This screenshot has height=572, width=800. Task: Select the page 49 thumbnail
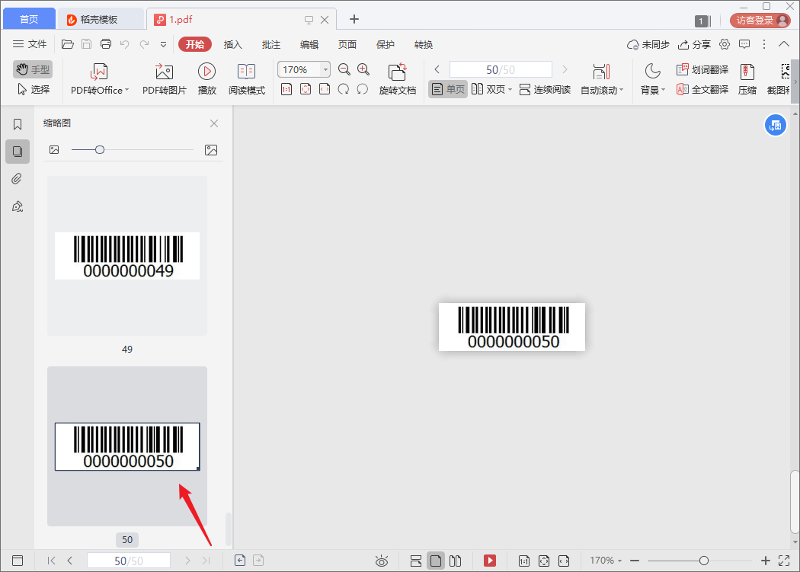click(127, 256)
